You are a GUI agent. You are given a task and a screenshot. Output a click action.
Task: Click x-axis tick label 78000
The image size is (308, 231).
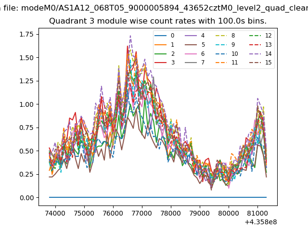(171, 213)
